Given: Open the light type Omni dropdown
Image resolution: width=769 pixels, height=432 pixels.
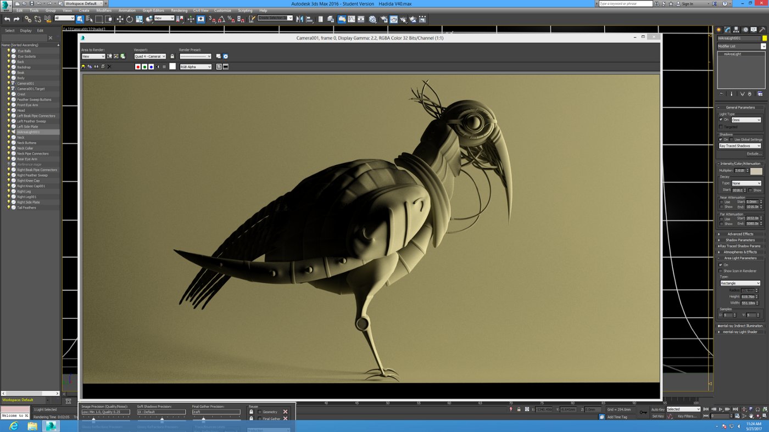Looking at the screenshot, I should 746,120.
